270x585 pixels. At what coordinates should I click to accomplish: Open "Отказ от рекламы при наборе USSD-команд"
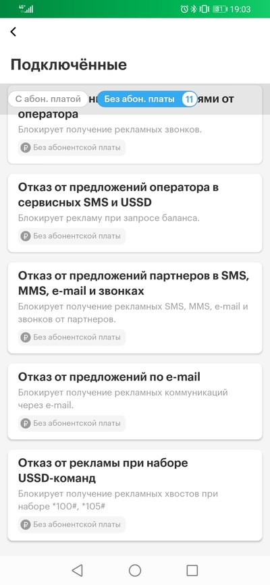click(x=135, y=495)
